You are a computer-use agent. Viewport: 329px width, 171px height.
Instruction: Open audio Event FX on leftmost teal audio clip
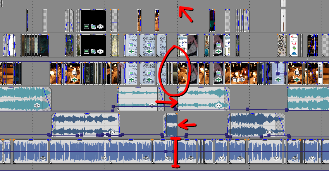(x=37, y=105)
